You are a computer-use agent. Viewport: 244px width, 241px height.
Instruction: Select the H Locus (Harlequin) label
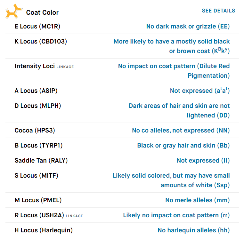pos(44,230)
